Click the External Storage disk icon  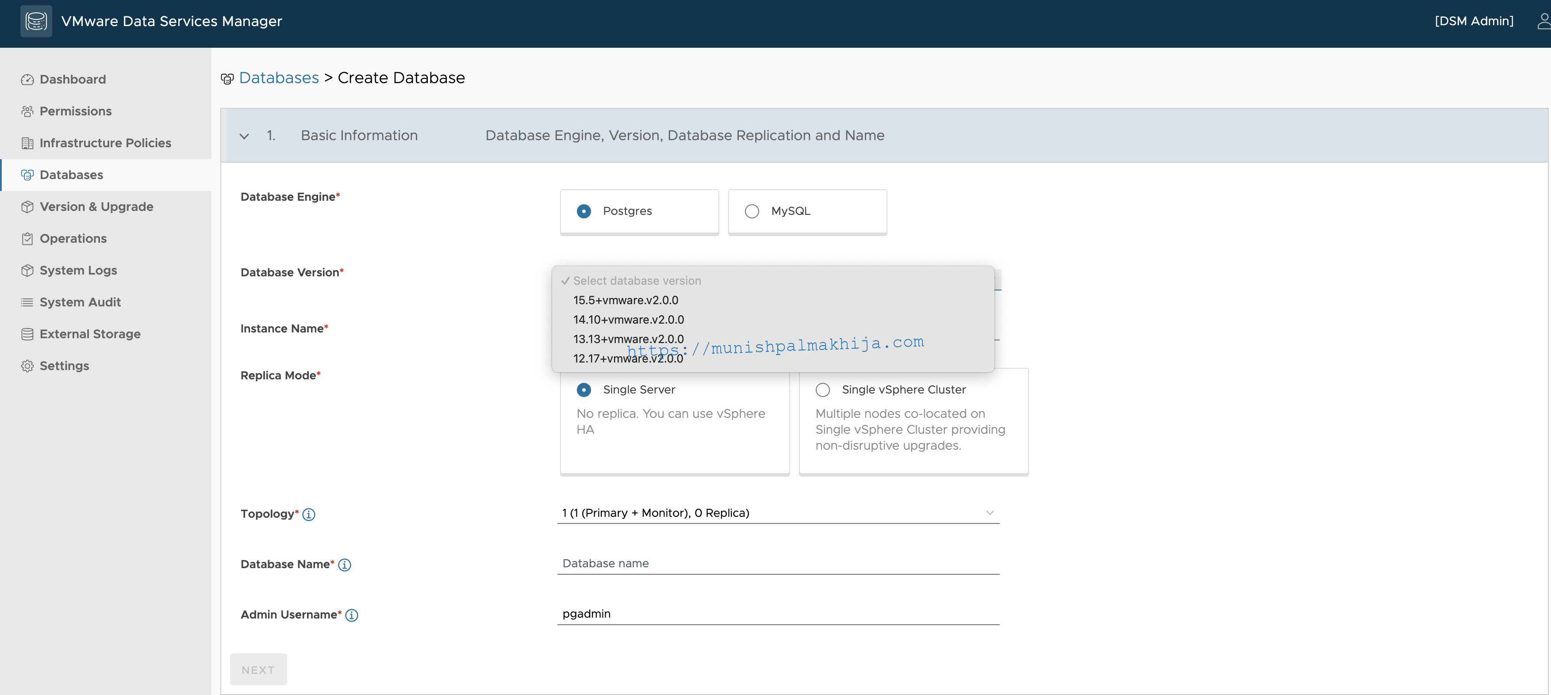point(27,334)
